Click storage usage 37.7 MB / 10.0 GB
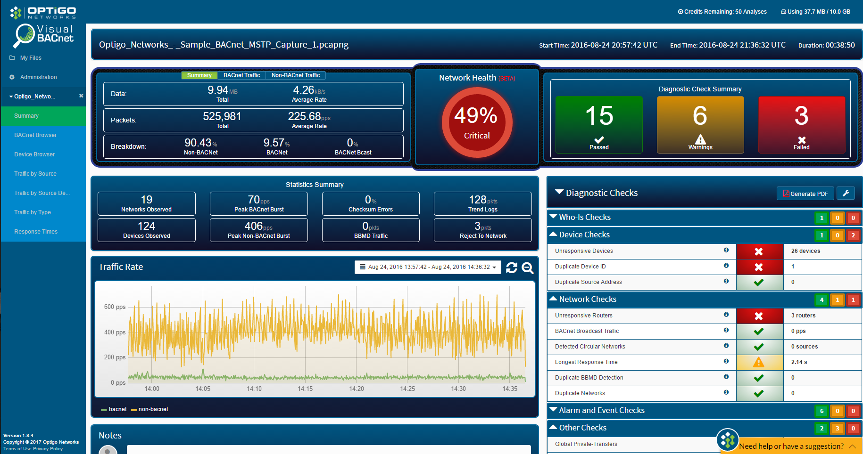This screenshot has width=863, height=454. point(816,12)
